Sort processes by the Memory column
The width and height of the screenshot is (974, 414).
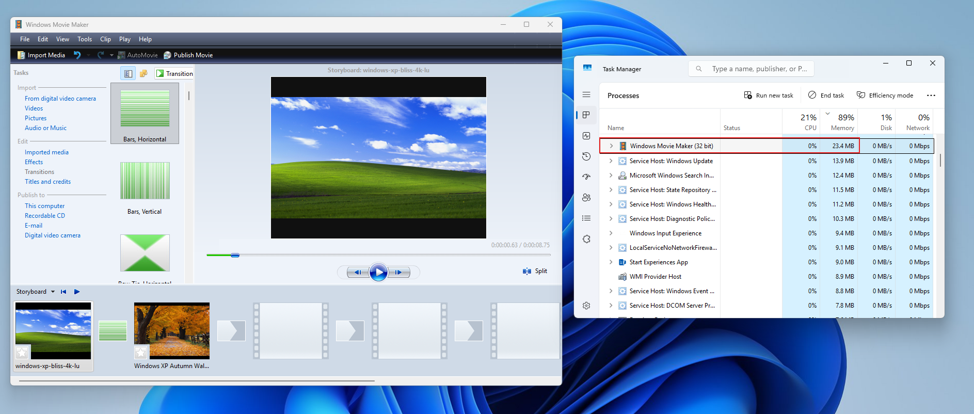click(839, 122)
